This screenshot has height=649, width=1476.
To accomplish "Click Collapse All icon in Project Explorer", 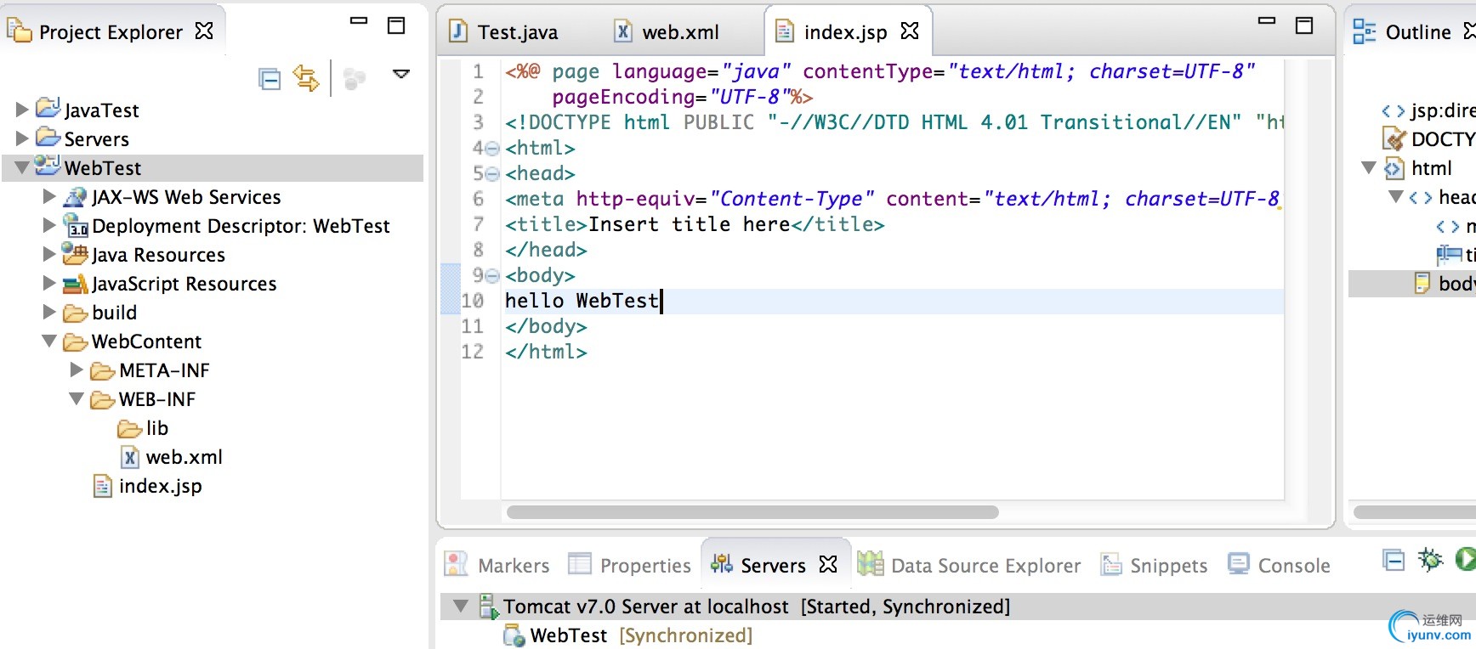I will point(270,79).
